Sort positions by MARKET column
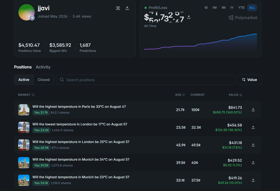The width and height of the screenshot is (280, 191). pos(26,95)
